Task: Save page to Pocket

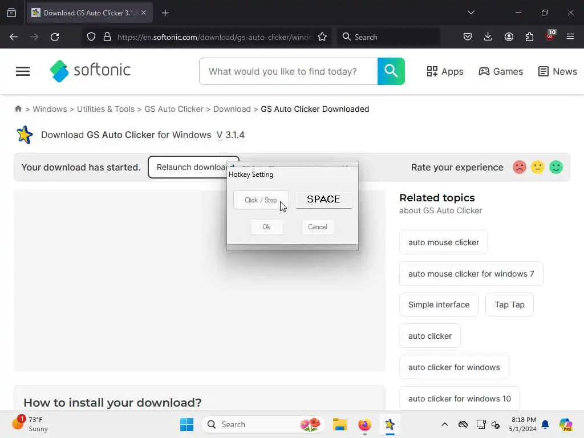Action: [468, 37]
